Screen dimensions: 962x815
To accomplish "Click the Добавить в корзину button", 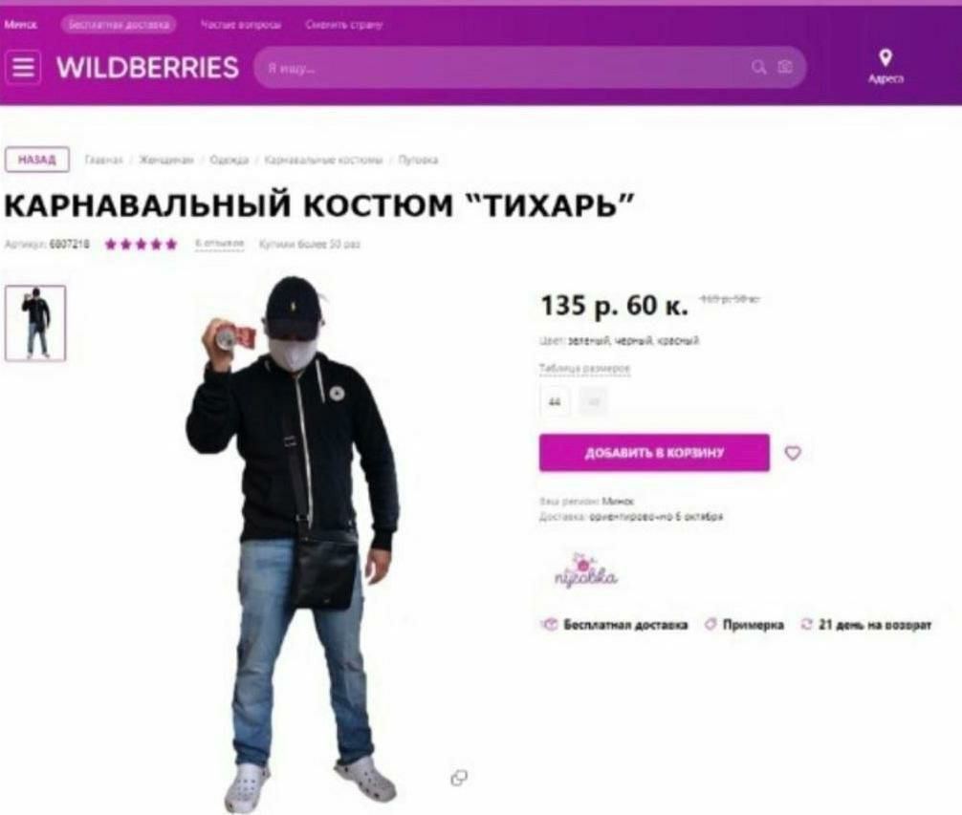I will (x=654, y=453).
